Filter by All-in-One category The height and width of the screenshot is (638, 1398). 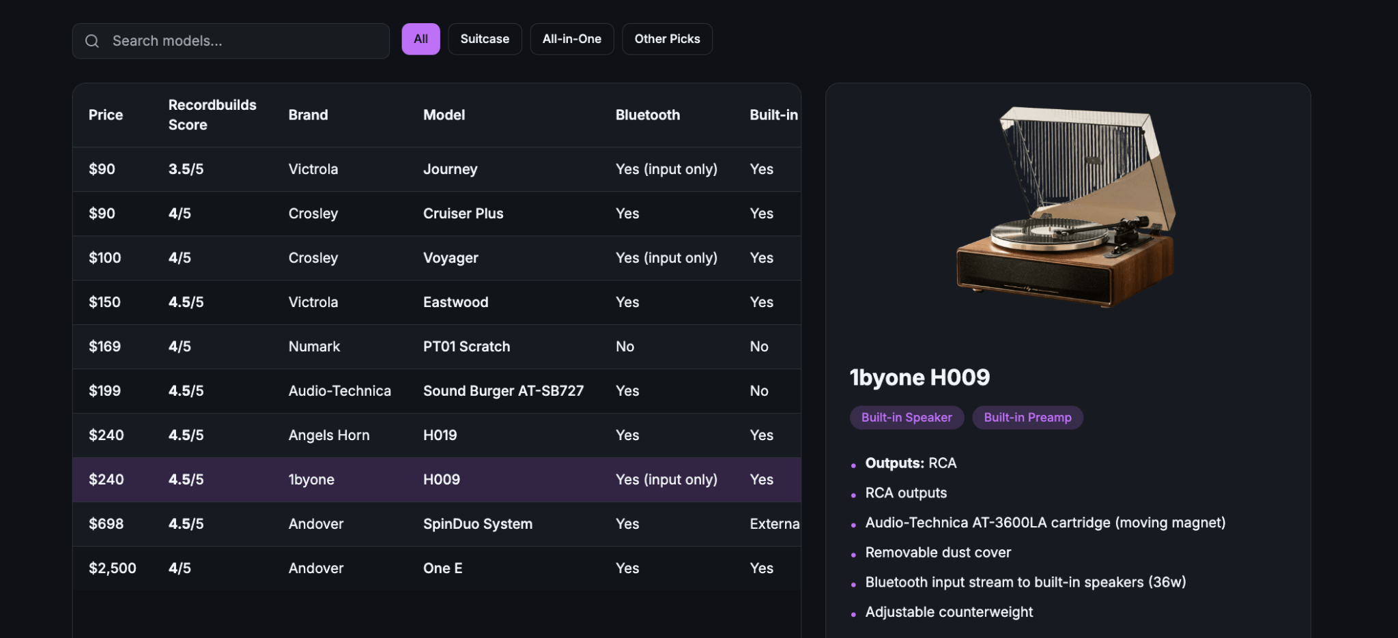tap(571, 39)
